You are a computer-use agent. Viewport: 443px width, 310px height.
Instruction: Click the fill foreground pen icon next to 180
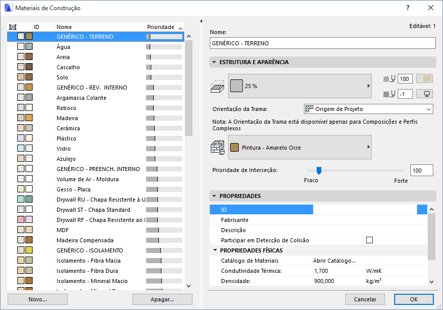tap(389, 79)
